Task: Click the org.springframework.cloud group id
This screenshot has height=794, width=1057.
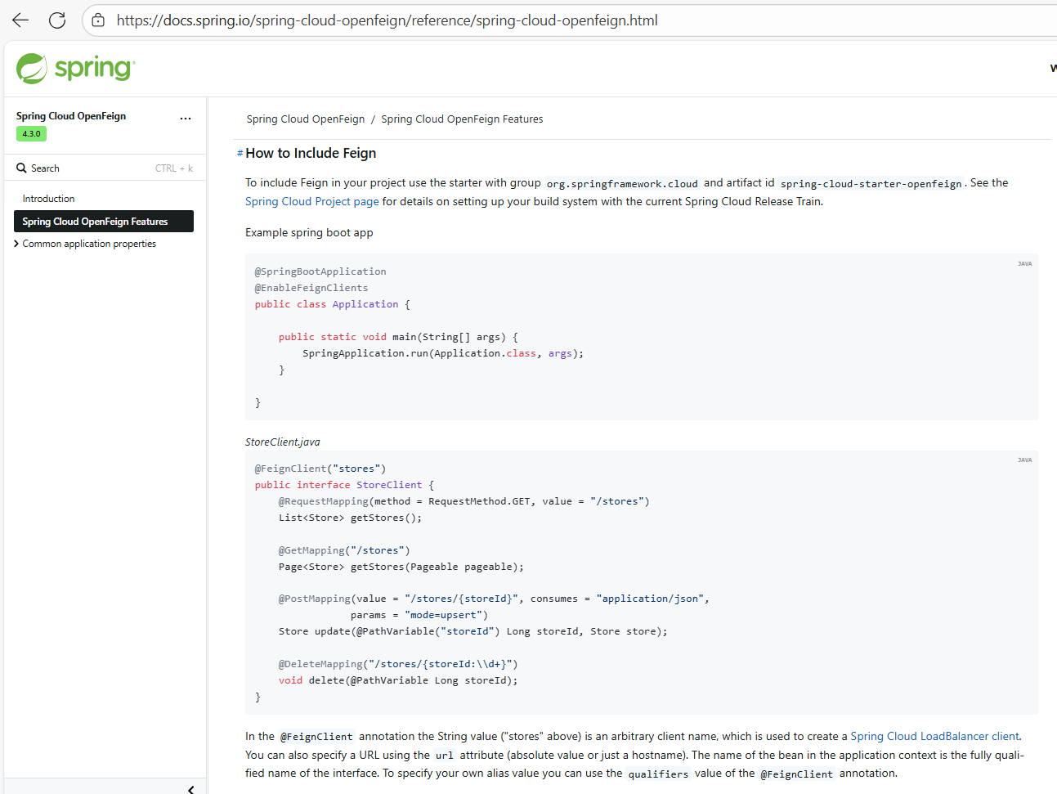Action: [622, 184]
